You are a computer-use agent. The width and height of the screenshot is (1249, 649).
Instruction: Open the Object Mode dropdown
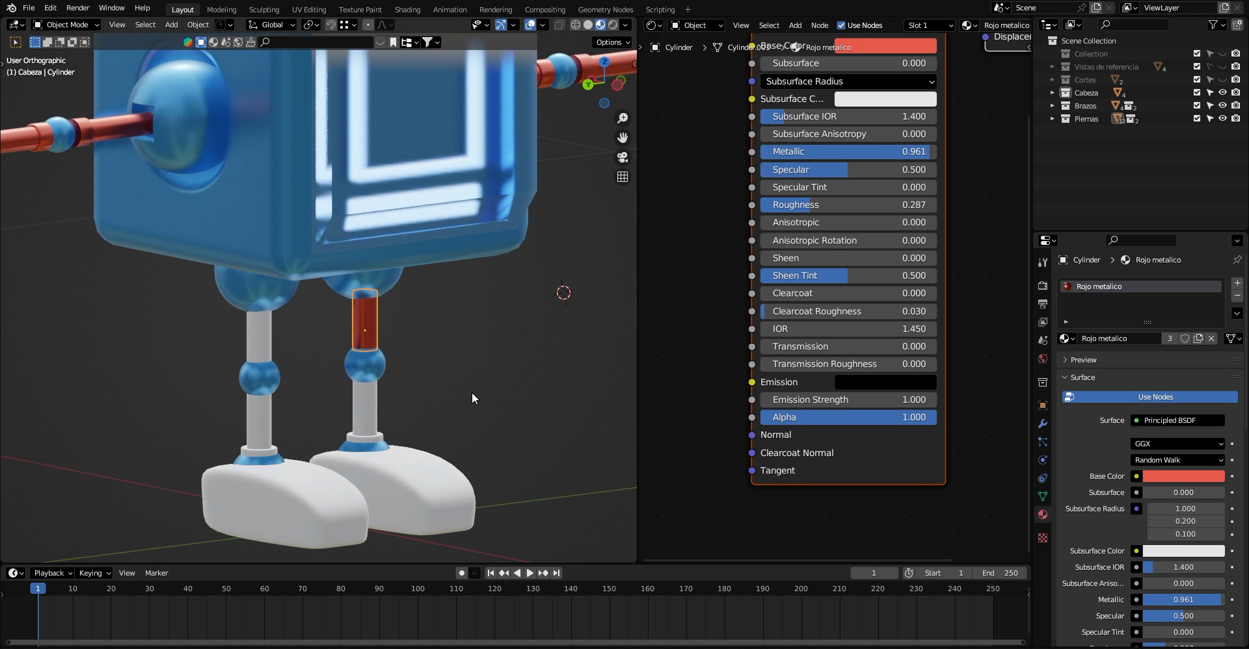coord(65,25)
